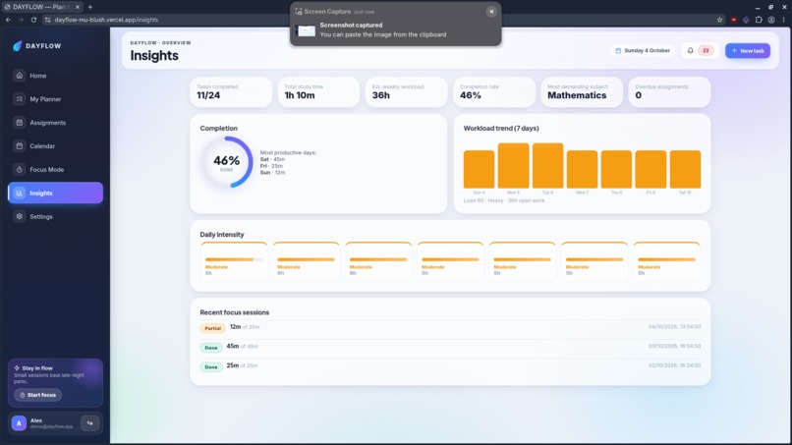Click the Sun 4 workload bar
The height and width of the screenshot is (445, 792).
[x=479, y=169]
